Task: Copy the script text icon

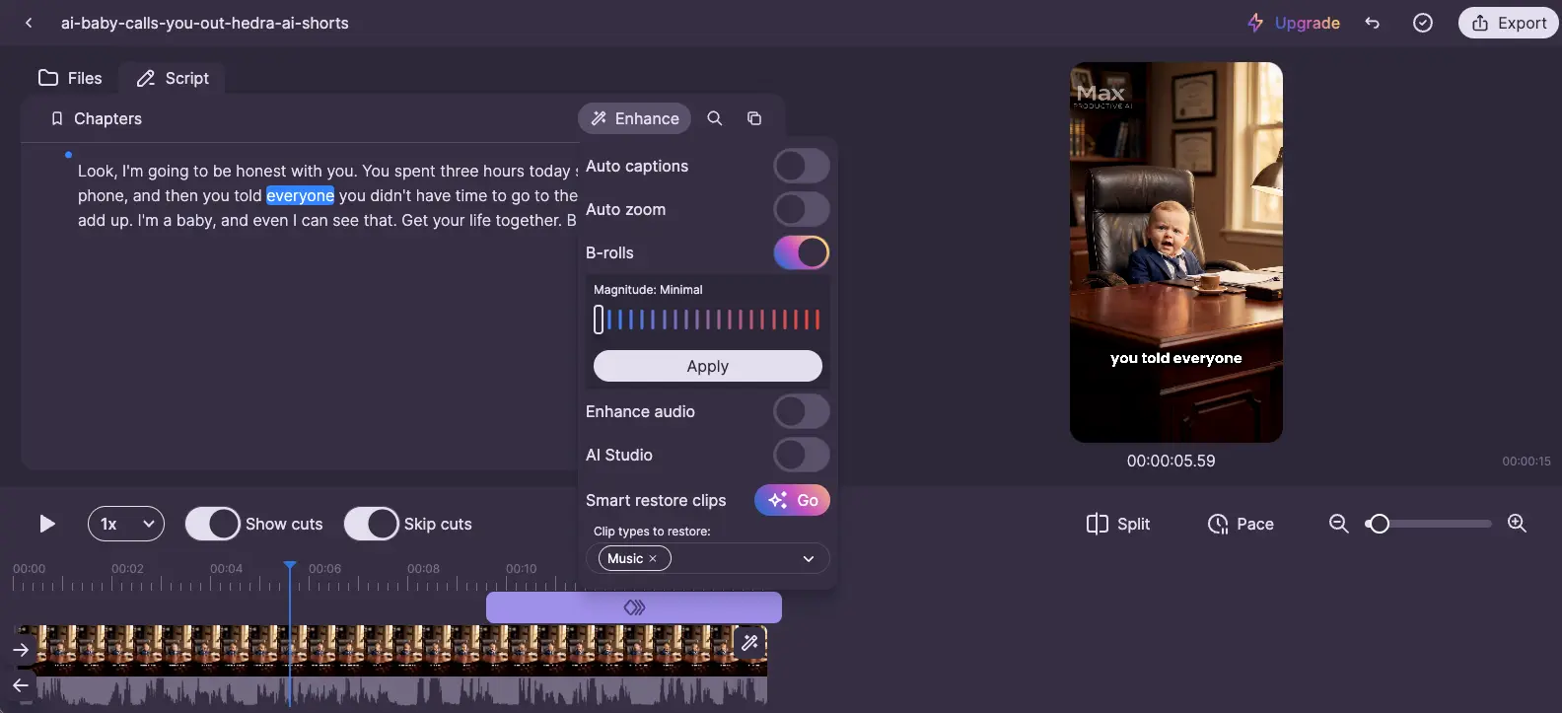Action: coord(754,118)
